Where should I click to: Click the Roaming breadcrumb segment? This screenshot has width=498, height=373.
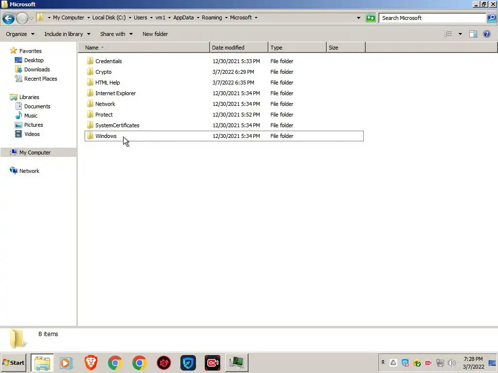(x=212, y=17)
